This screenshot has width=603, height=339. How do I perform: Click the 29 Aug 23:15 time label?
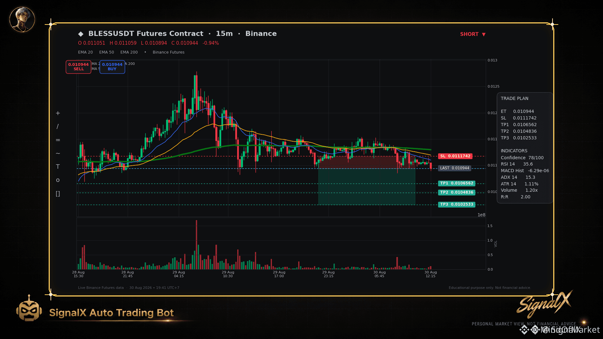coord(329,274)
